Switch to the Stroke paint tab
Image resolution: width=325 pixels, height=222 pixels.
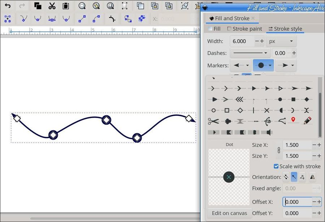point(244,29)
